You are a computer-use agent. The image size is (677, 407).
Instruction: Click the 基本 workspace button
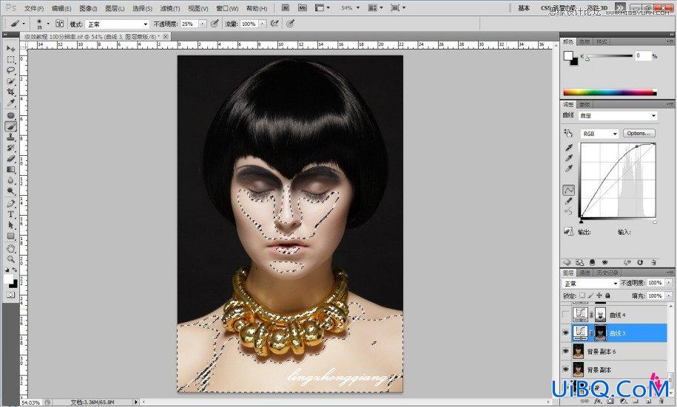[524, 8]
